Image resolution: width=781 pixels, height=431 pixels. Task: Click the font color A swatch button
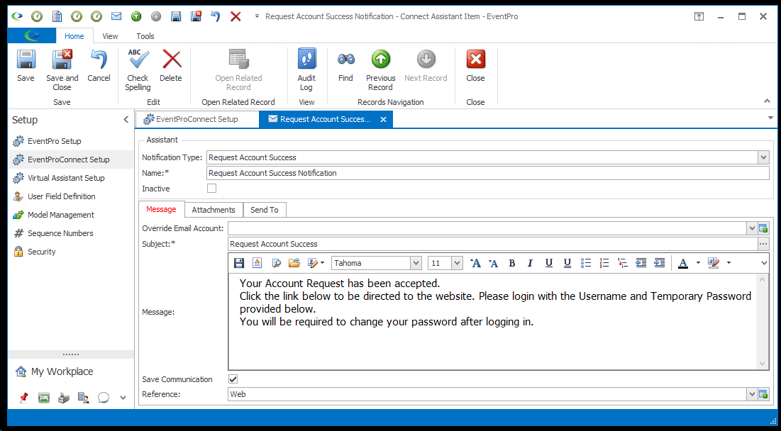tap(683, 263)
